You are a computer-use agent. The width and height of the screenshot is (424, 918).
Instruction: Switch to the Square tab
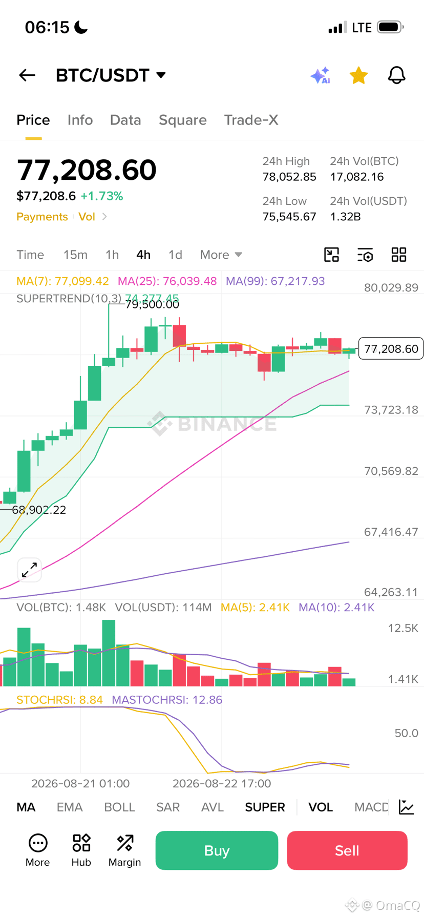point(183,120)
